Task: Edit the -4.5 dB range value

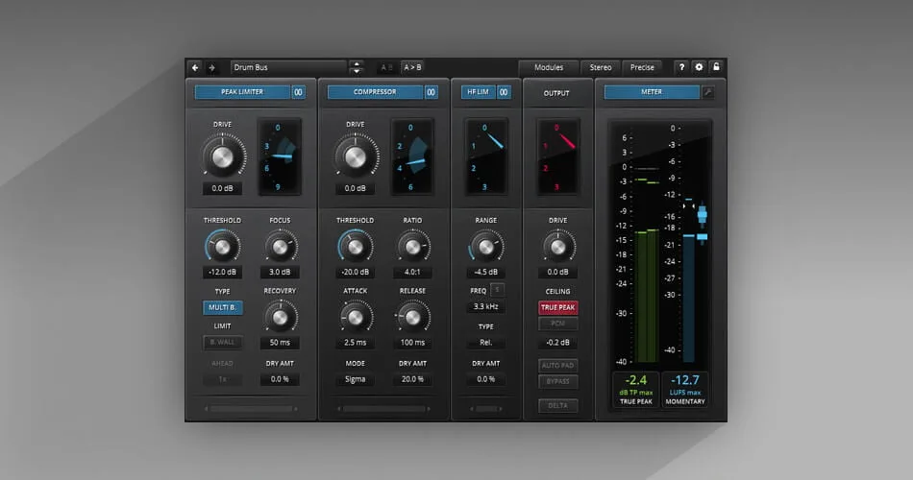Action: (486, 273)
